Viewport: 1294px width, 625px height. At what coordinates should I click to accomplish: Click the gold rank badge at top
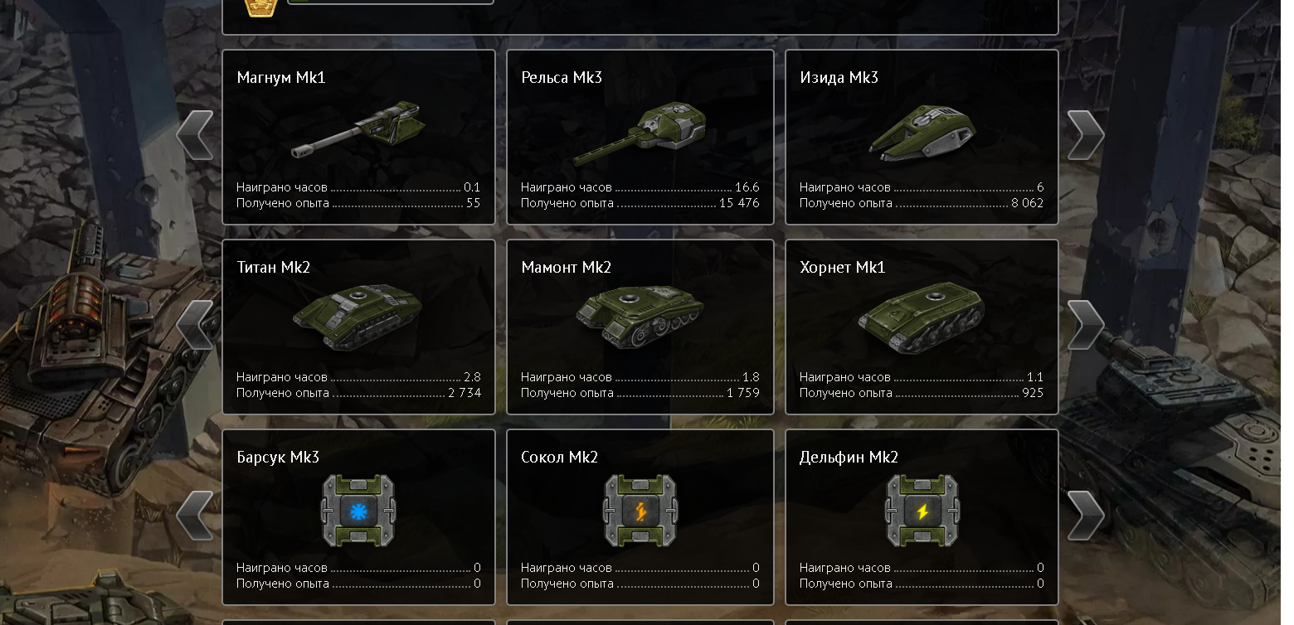260,7
